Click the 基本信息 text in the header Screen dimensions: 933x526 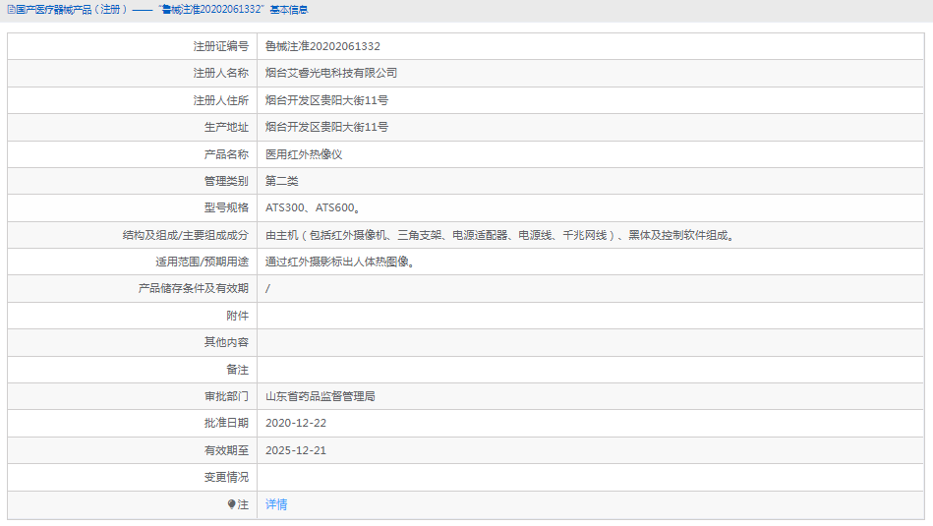point(289,10)
